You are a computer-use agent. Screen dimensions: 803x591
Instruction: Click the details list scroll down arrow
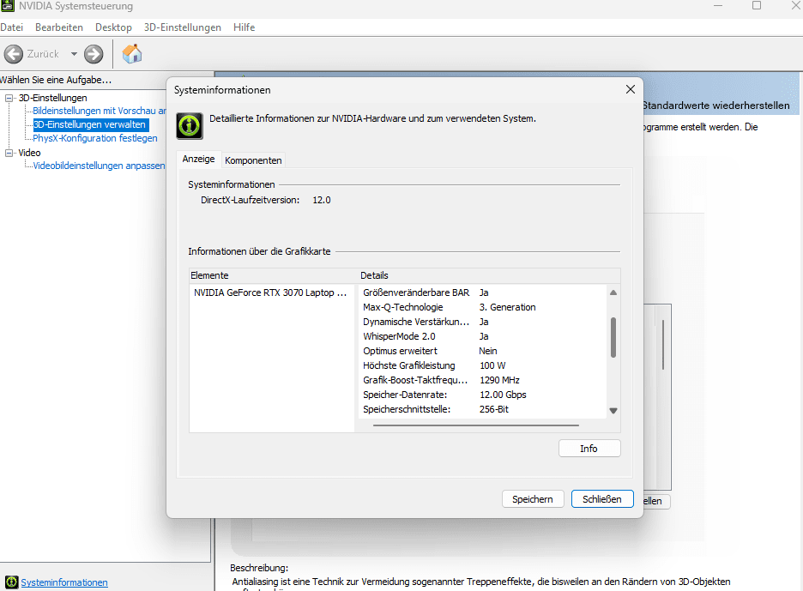pos(613,411)
